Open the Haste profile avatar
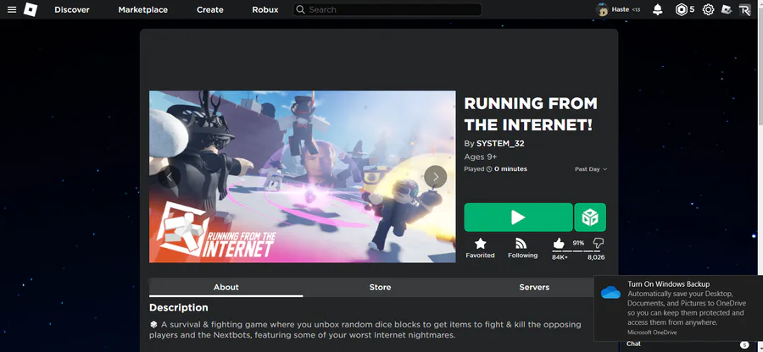The width and height of the screenshot is (763, 352). 602,9
